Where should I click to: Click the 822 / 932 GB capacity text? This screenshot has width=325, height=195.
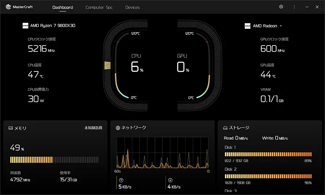point(237,161)
